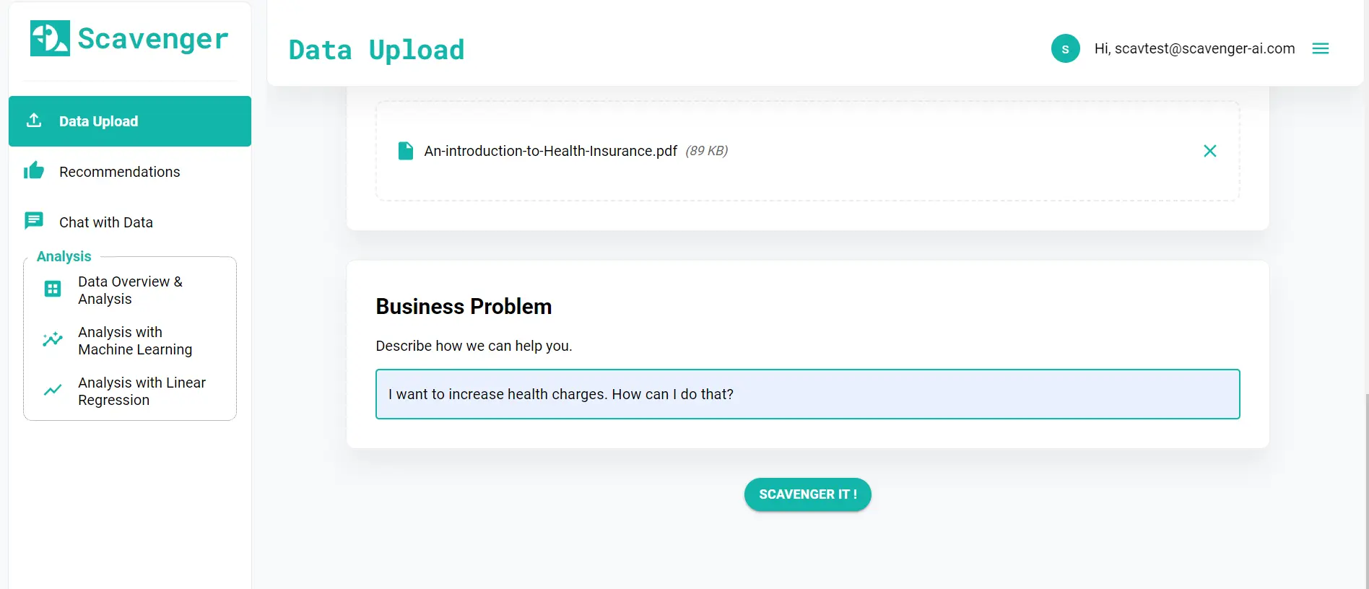Click the Chat with Data speech icon
Image resolution: width=1369 pixels, height=589 pixels.
34,221
